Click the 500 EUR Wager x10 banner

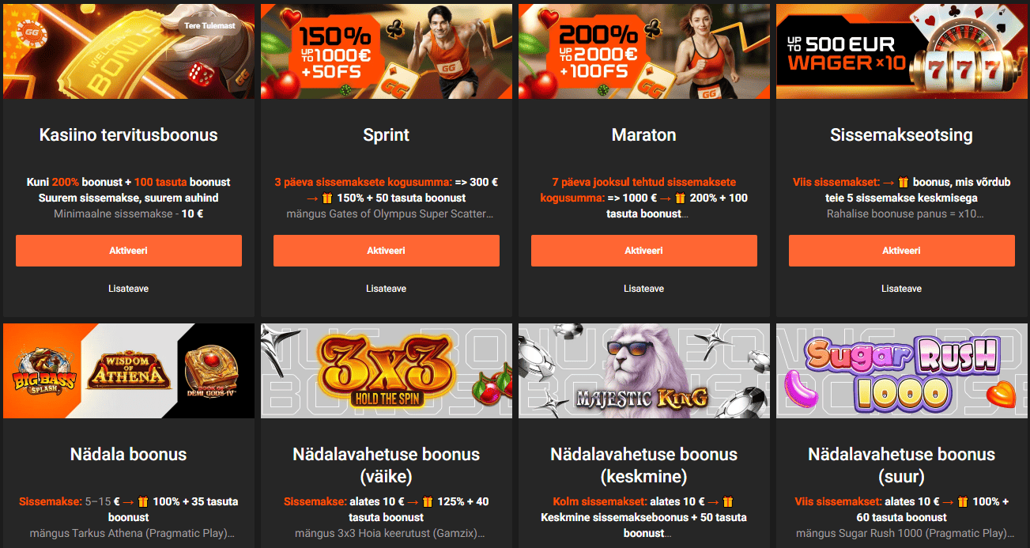click(x=902, y=51)
